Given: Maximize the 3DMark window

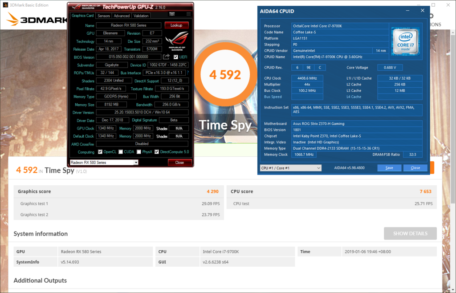Looking at the screenshot, I should click(x=433, y=5).
